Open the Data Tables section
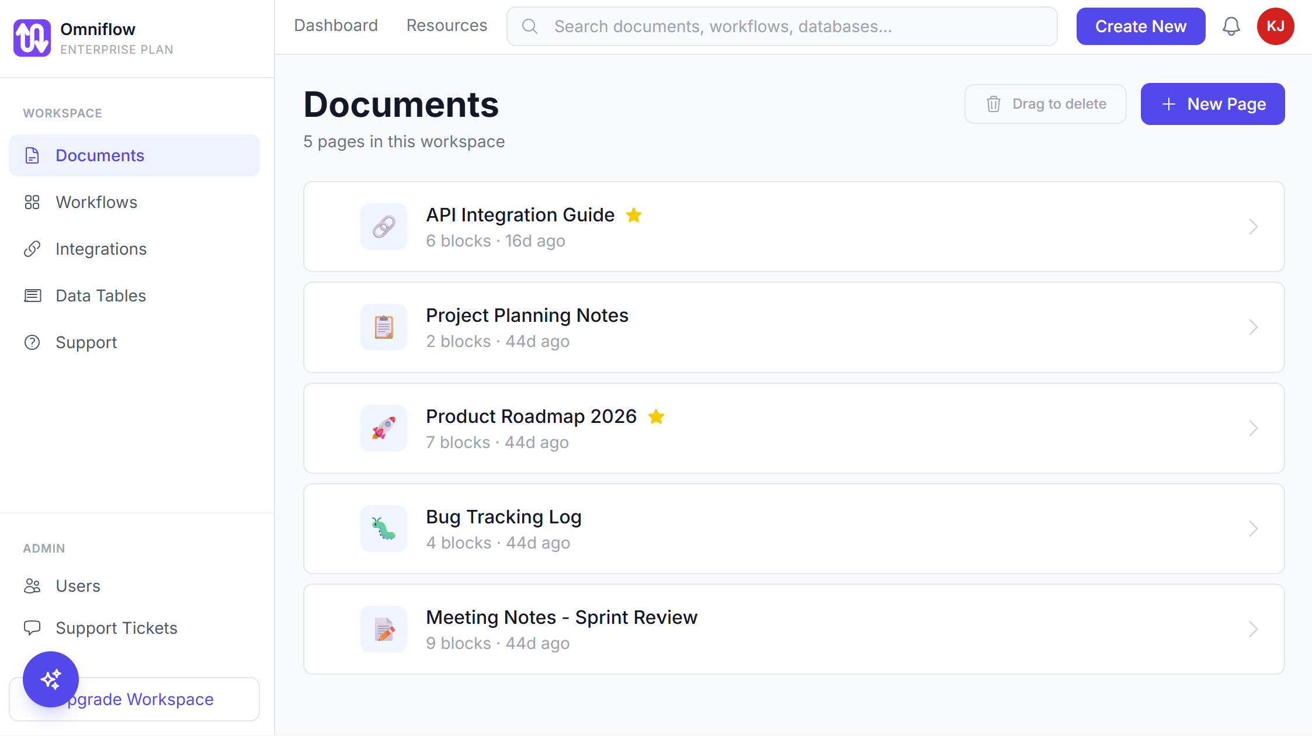 (134, 296)
